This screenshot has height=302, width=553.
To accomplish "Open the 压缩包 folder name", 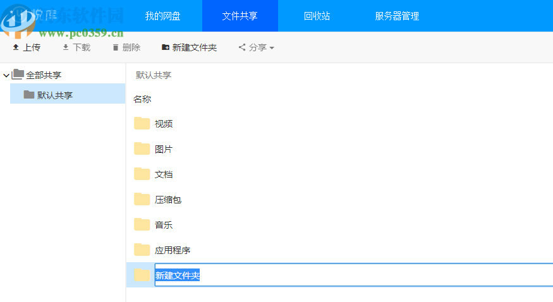I will click(168, 200).
